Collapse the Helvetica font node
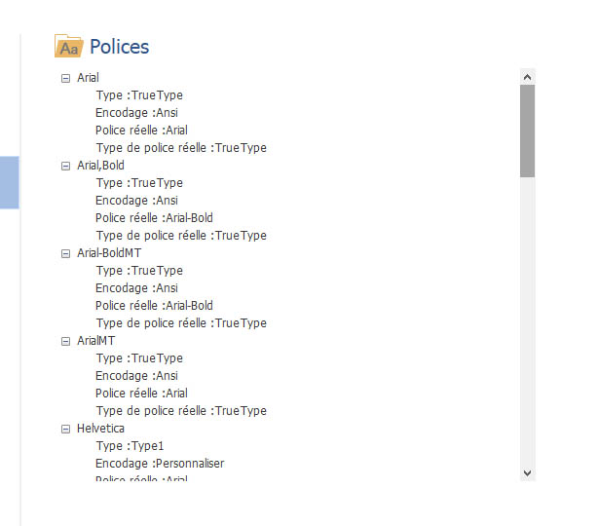Image resolution: width=598 pixels, height=526 pixels. [x=65, y=430]
